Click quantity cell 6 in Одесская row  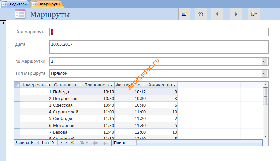click(162, 105)
